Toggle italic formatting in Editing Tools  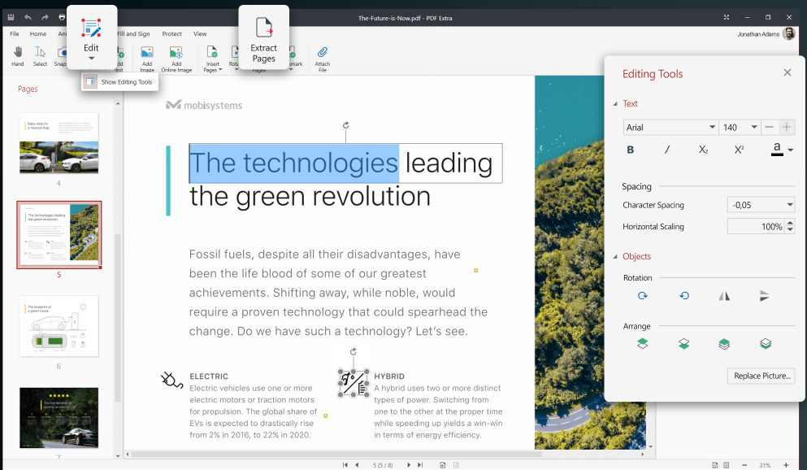click(667, 150)
